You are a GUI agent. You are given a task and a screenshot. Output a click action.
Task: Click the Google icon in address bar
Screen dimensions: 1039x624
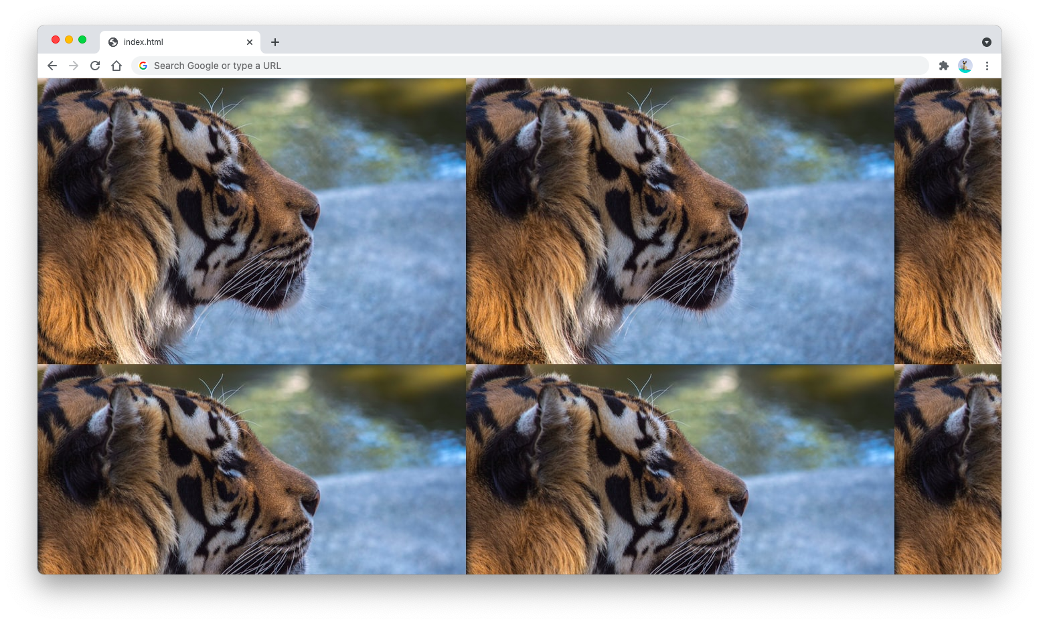tap(143, 66)
